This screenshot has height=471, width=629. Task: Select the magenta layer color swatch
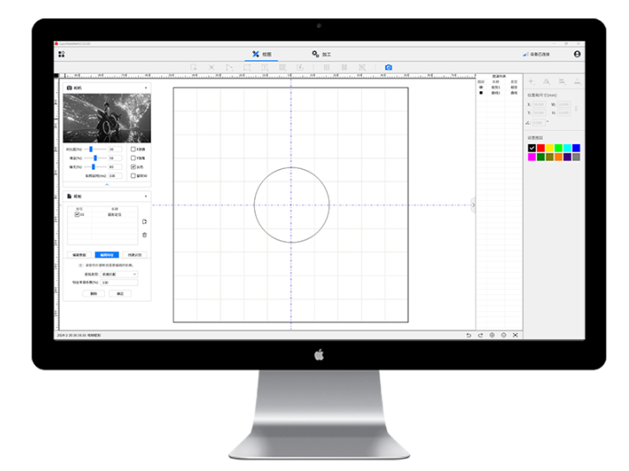pyautogui.click(x=532, y=157)
